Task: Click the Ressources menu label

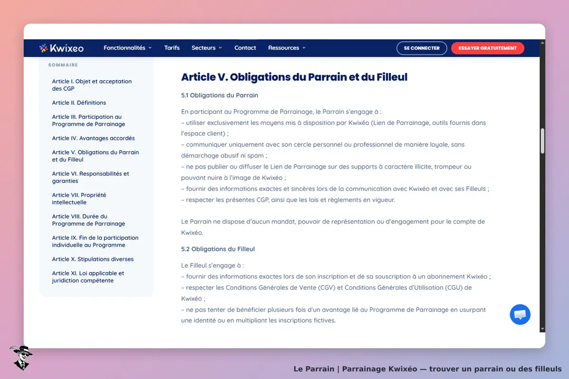Action: click(284, 48)
